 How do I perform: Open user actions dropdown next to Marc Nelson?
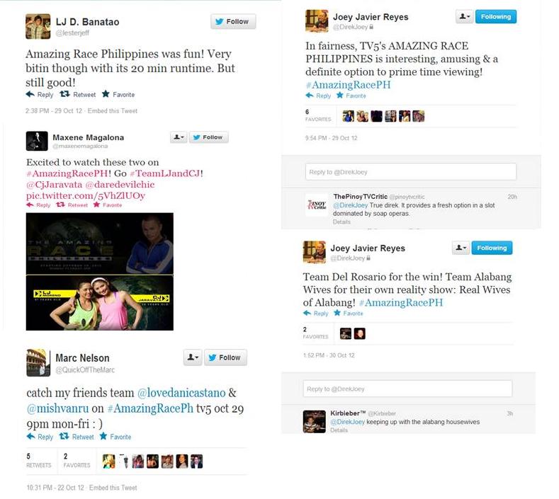[x=193, y=357]
